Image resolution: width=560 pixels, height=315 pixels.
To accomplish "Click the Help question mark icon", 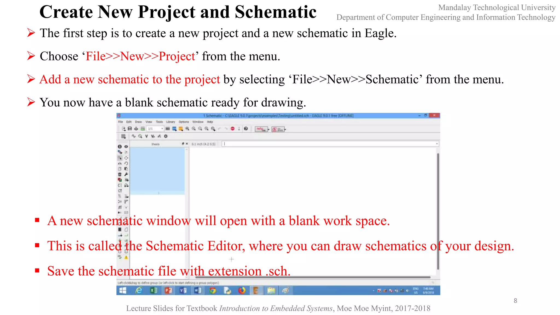I will click(x=246, y=129).
